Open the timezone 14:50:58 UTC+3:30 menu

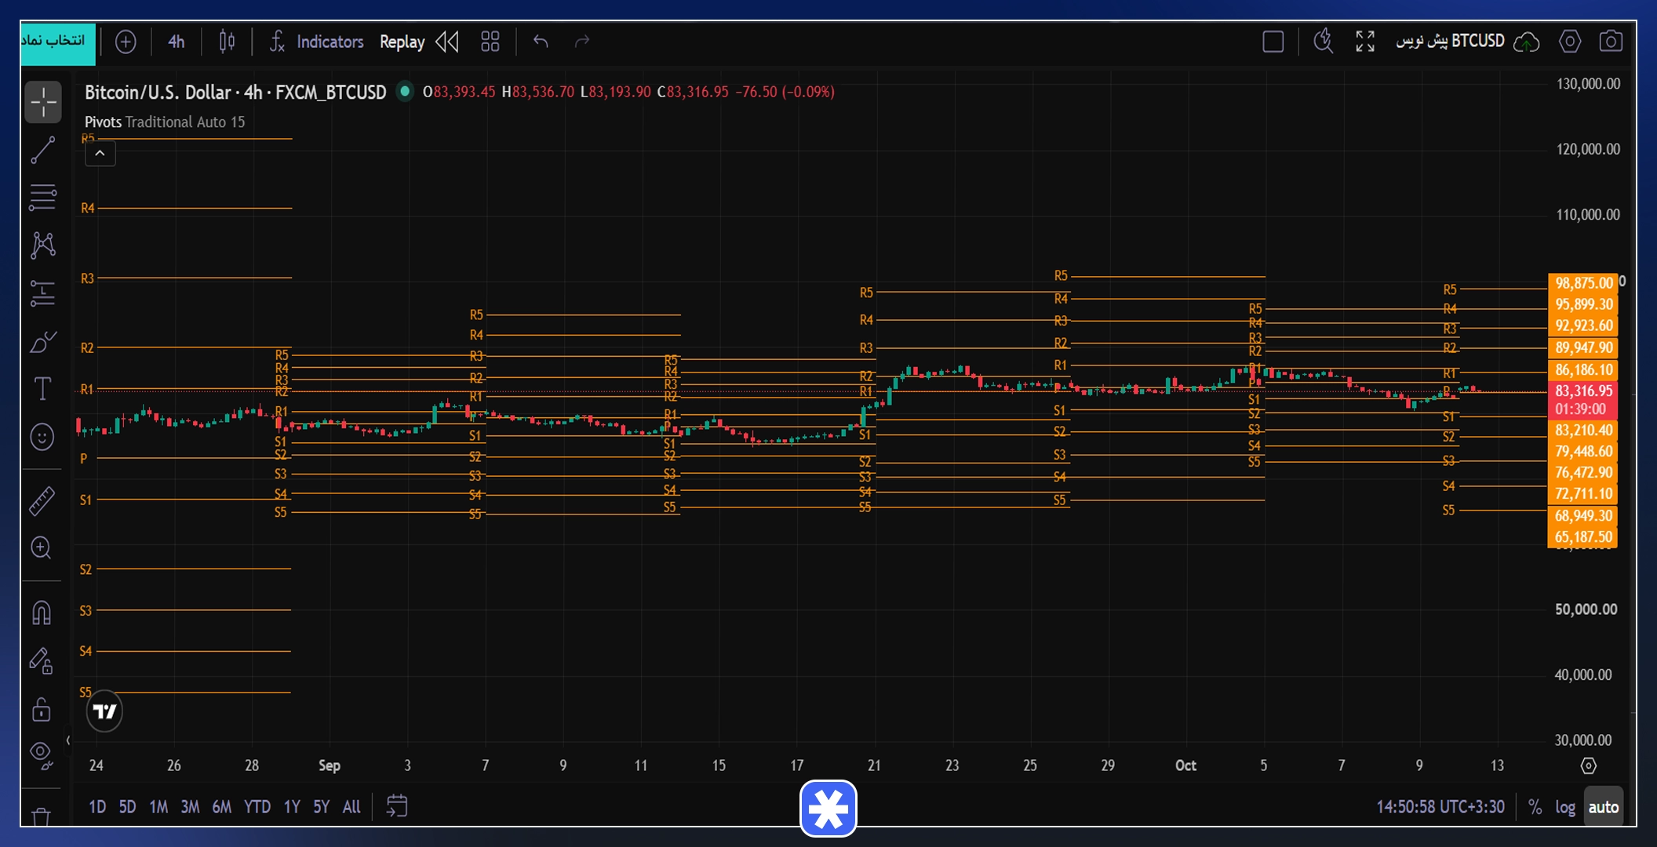pos(1440,807)
